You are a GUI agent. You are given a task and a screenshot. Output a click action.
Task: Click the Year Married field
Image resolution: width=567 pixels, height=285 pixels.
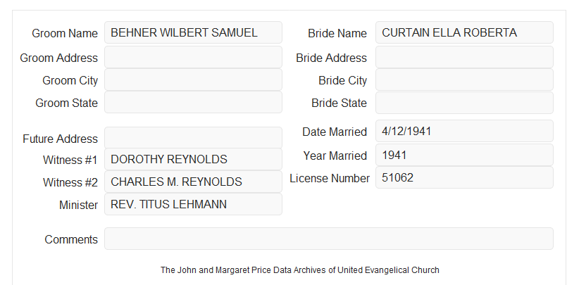[x=464, y=155]
